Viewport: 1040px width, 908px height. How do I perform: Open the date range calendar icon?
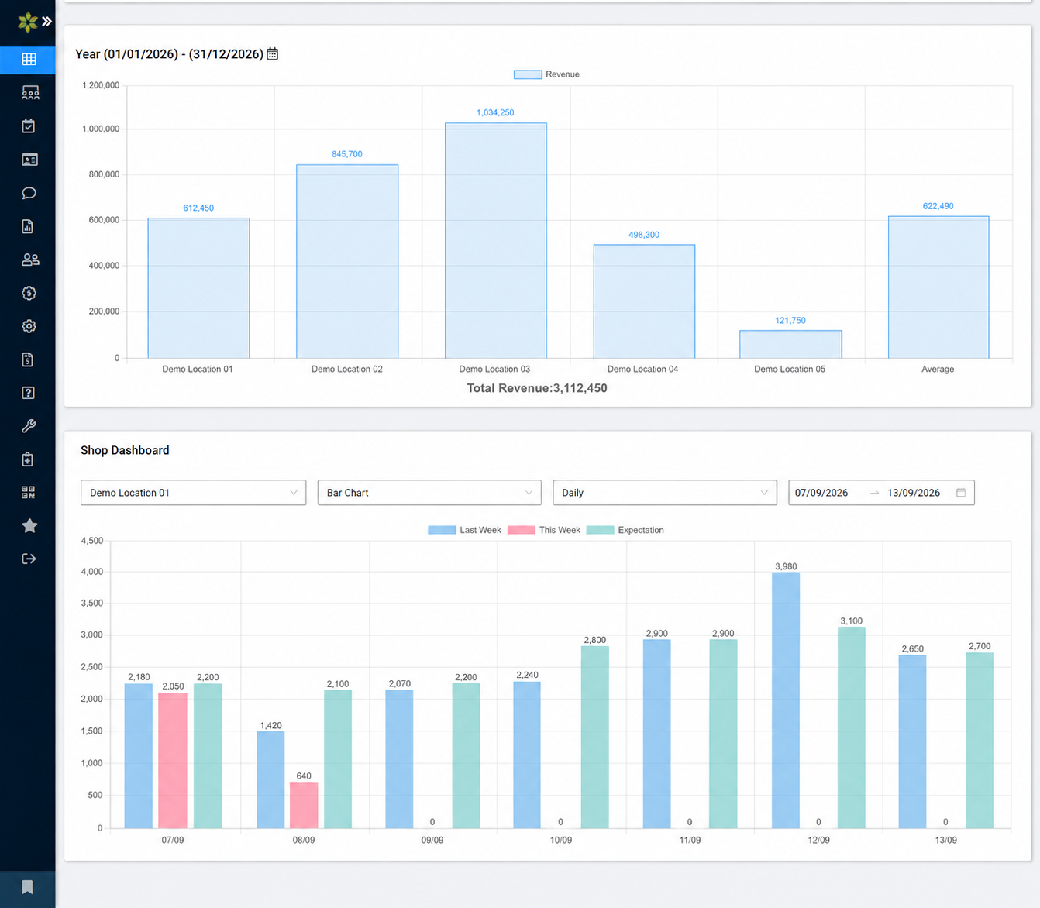point(961,493)
